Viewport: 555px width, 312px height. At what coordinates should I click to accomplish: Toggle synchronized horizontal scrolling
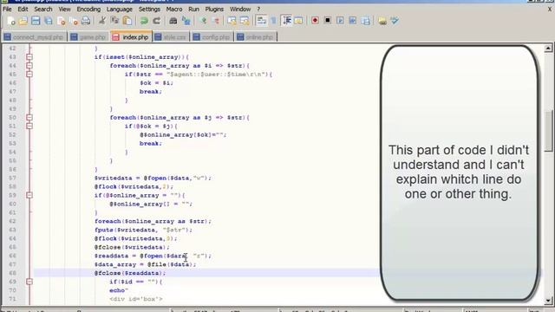pyautogui.click(x=245, y=21)
